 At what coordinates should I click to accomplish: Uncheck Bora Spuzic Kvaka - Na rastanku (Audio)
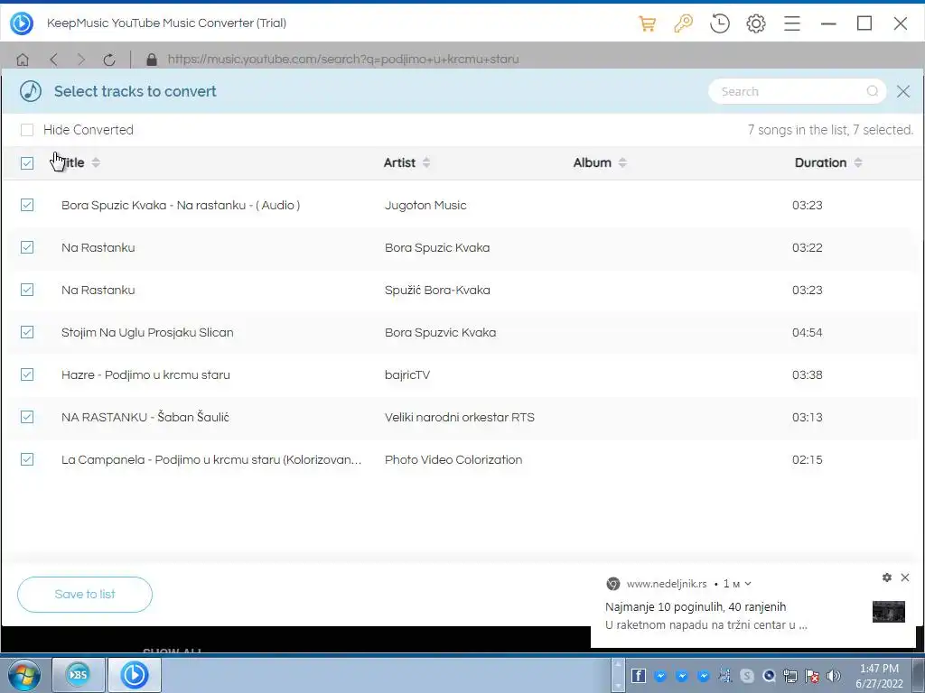pos(27,205)
